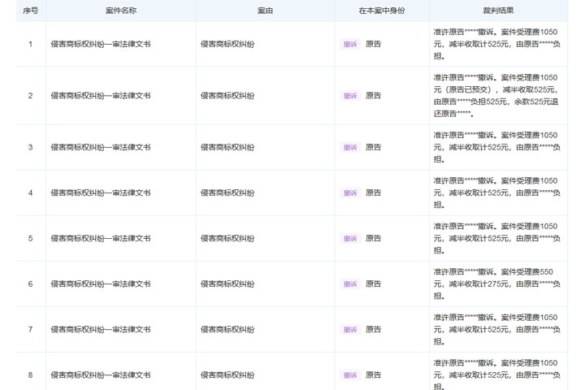Open the case name link in row 3

[101, 147]
